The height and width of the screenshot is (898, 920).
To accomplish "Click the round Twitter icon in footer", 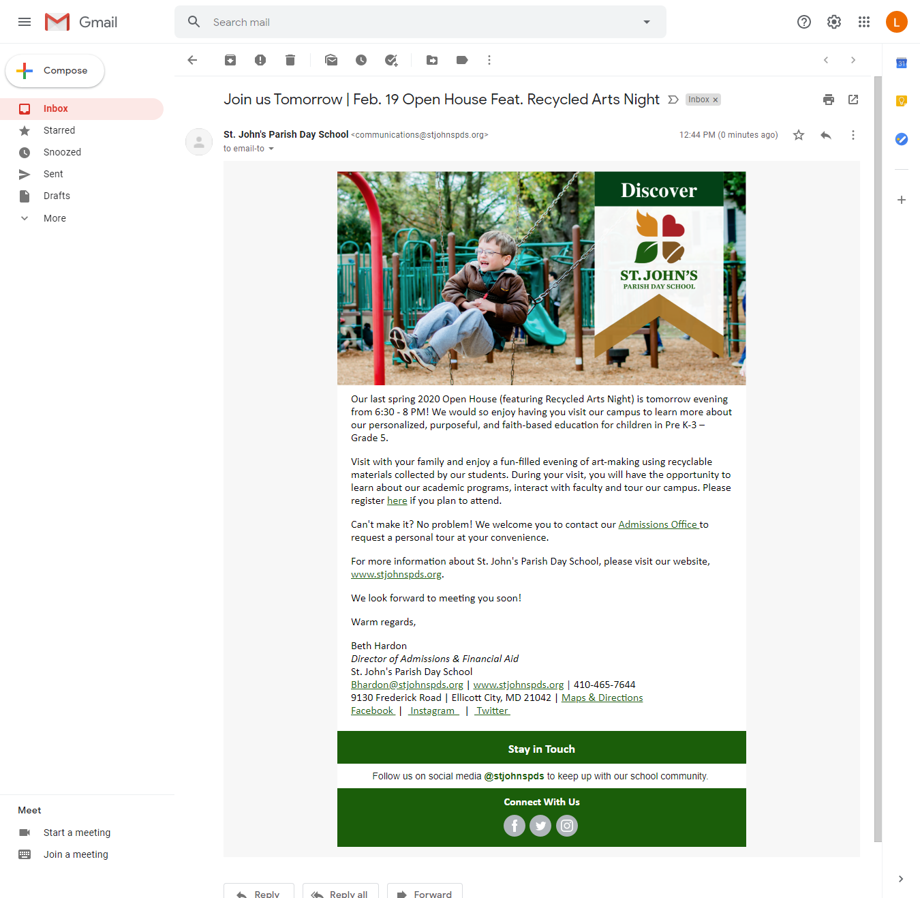I will click(540, 826).
